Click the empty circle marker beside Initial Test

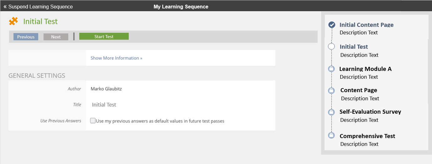[331, 47]
